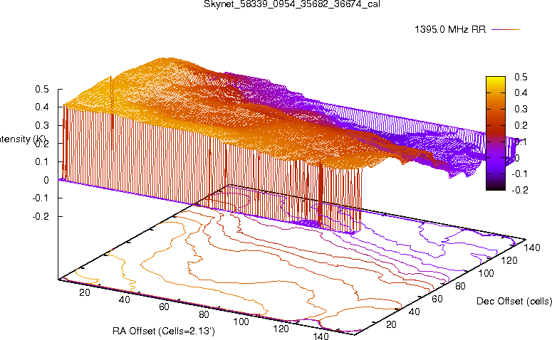Click the RA Offset axis tick 20
Image resolution: width=552 pixels, height=340 pixels.
(x=85, y=292)
